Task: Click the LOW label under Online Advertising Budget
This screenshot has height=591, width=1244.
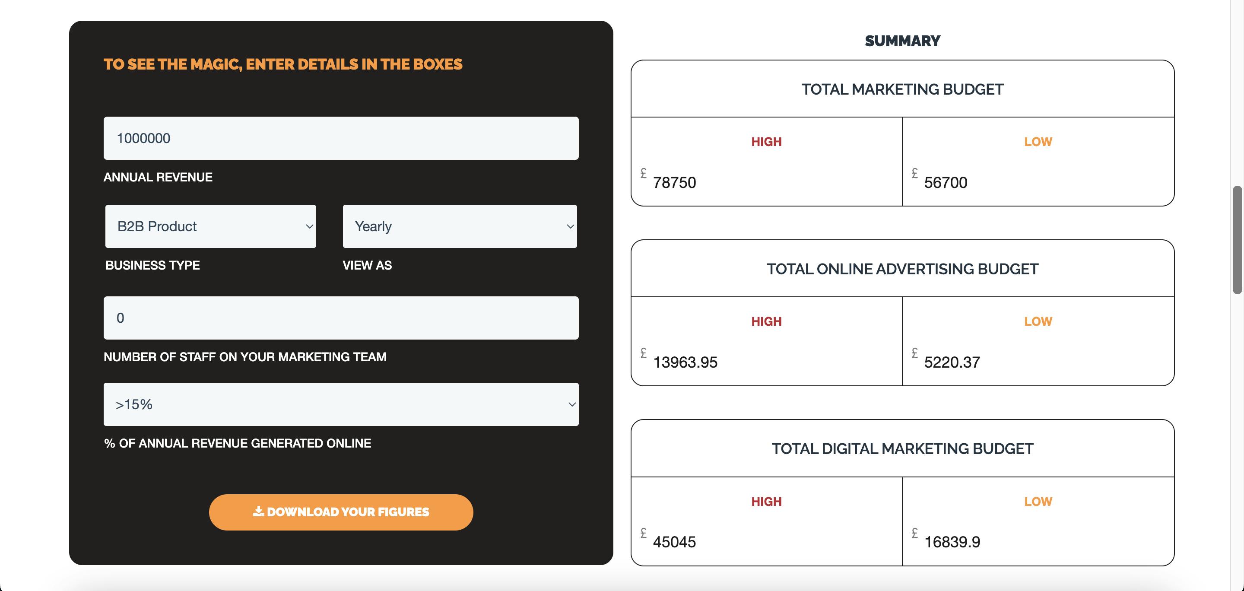Action: coord(1038,321)
